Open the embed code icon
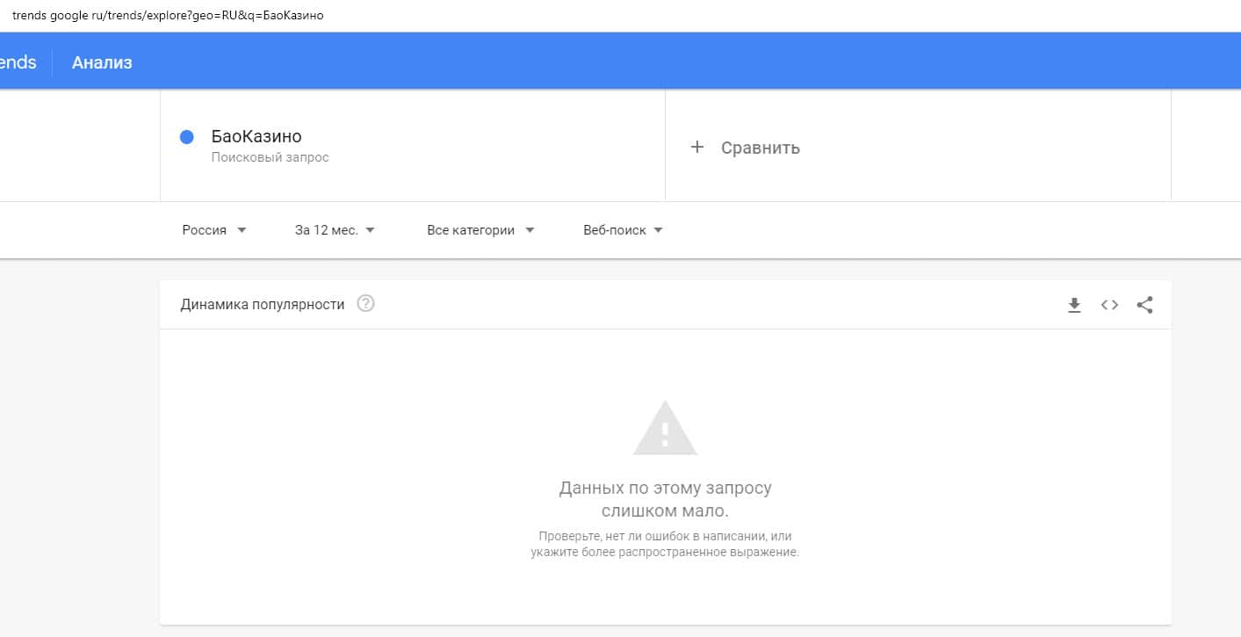 pos(1109,305)
